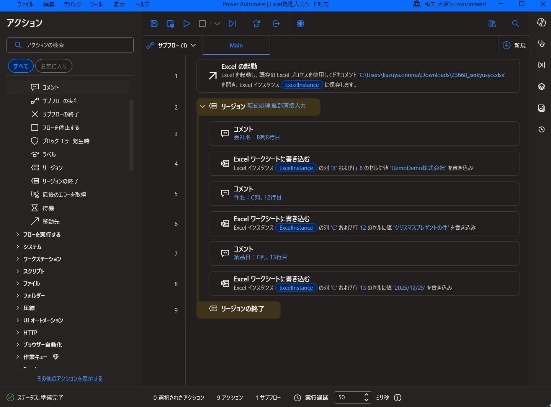The height and width of the screenshot is (407, 551).
Task: Open the Assets library icon
Action: coord(492,24)
